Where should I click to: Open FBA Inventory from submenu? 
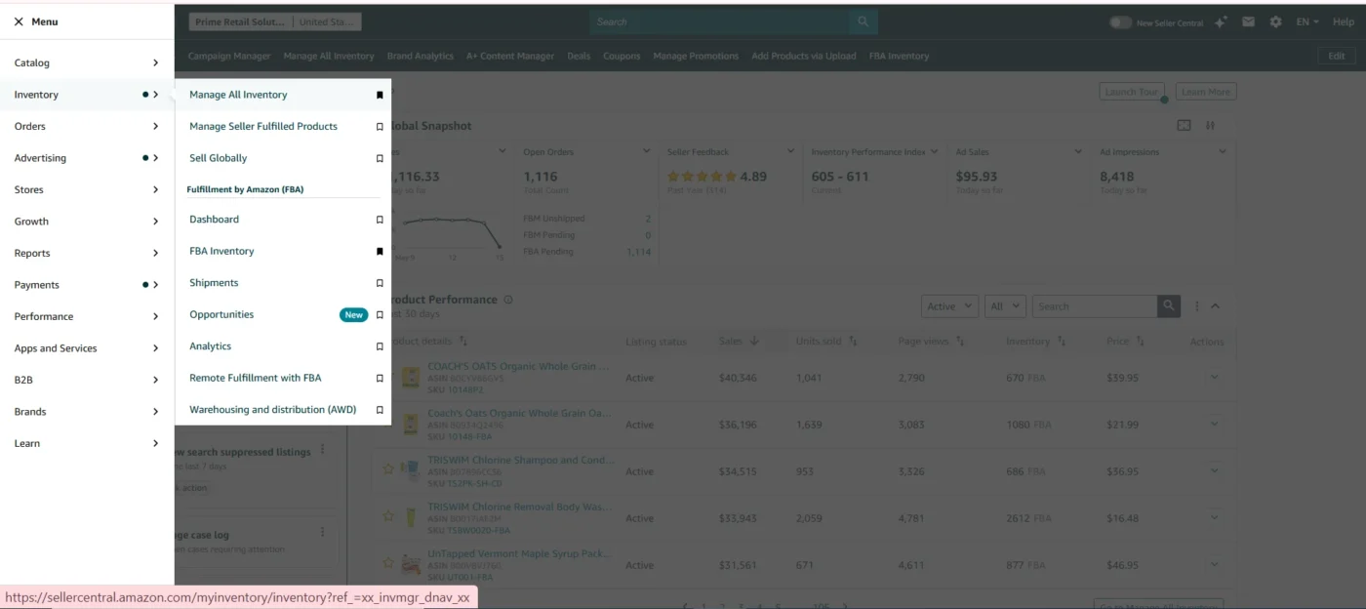221,251
